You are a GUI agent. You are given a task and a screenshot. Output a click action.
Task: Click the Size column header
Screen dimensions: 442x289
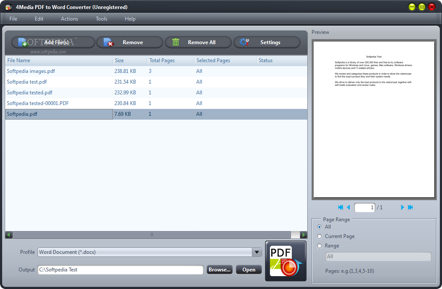pyautogui.click(x=130, y=60)
